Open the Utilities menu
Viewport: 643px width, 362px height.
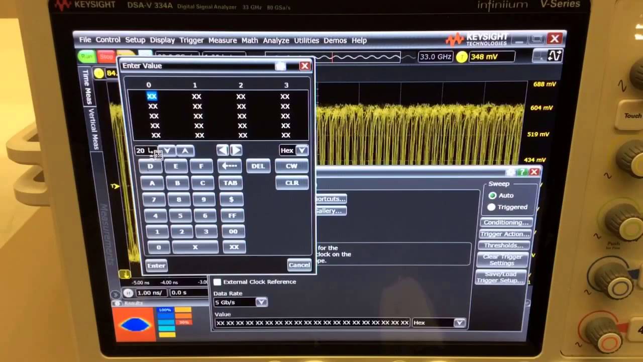click(306, 40)
